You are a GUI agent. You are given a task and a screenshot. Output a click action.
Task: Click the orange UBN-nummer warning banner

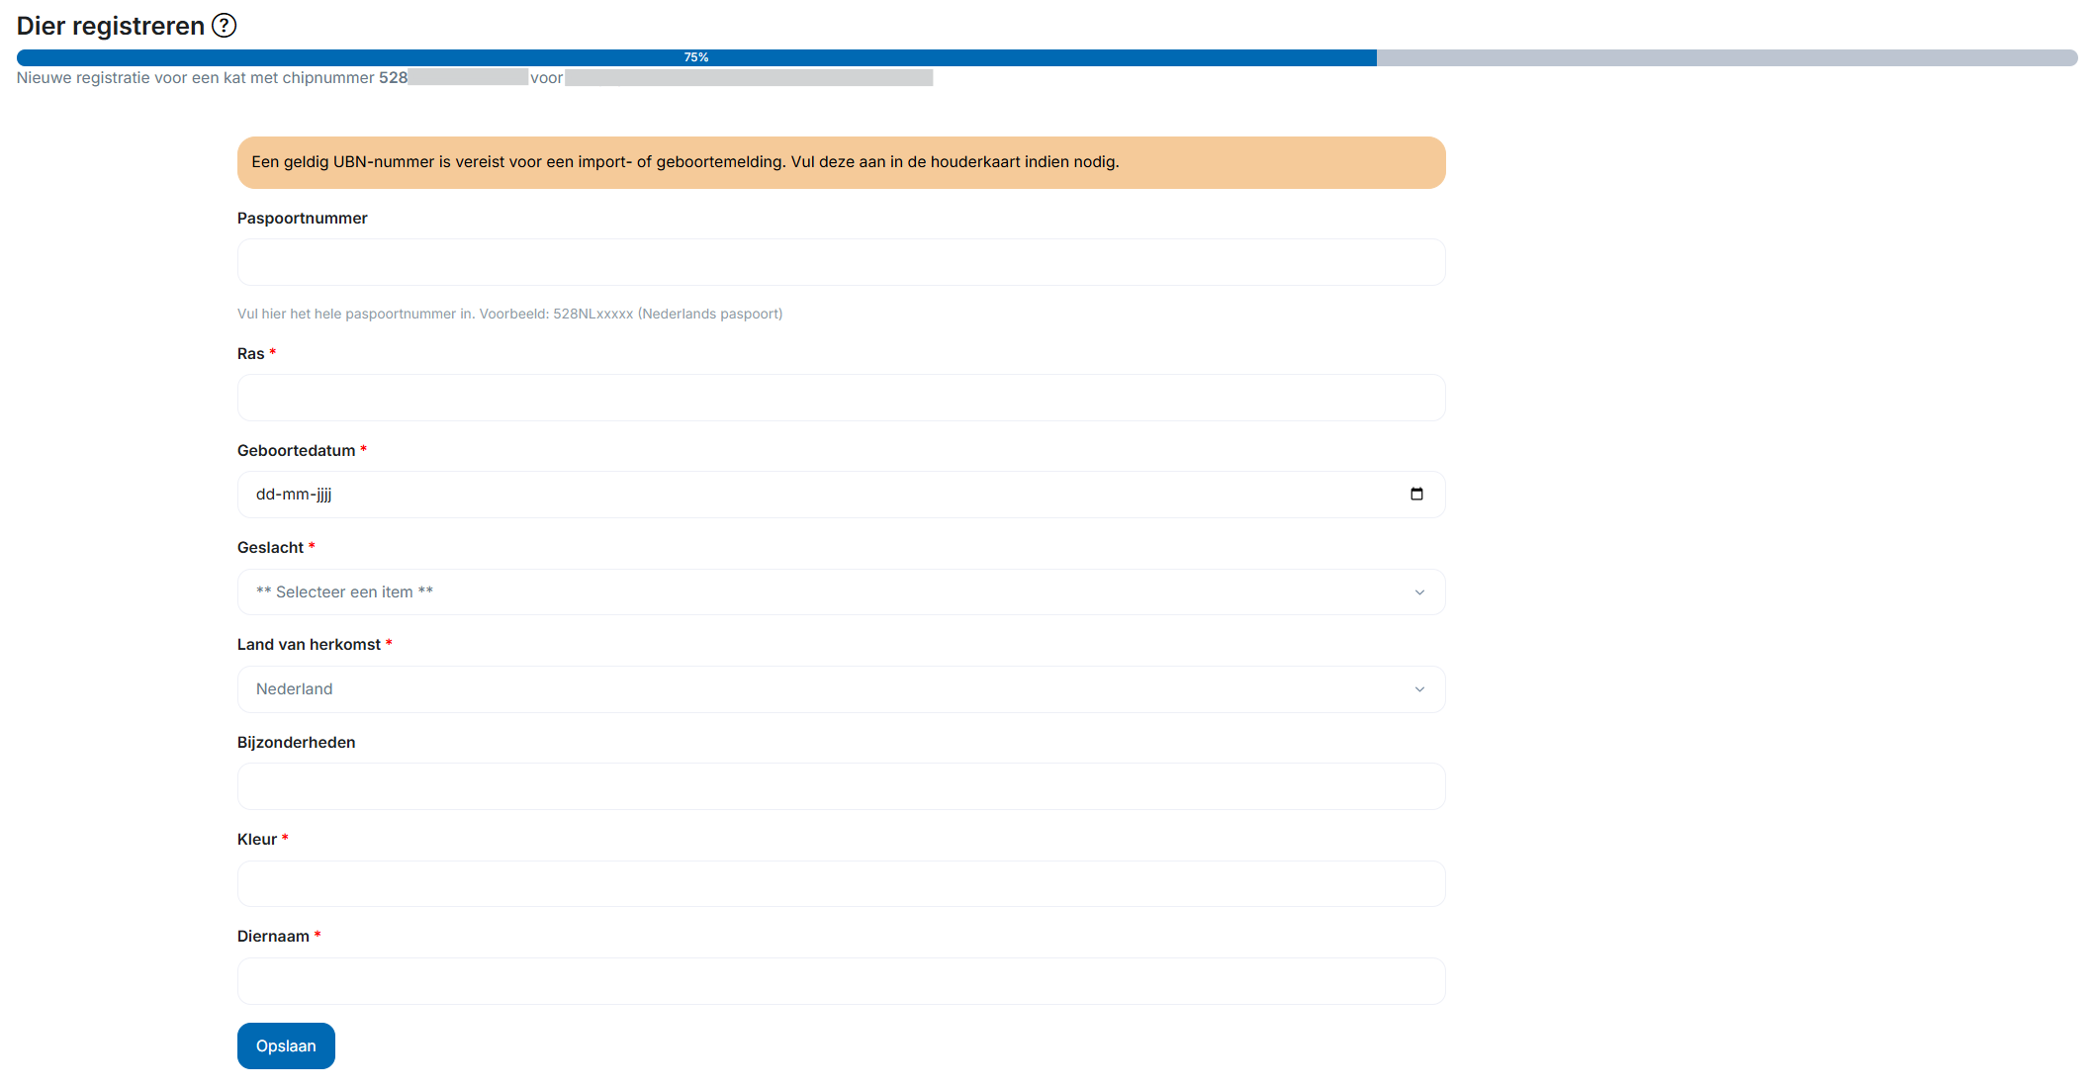(841, 162)
